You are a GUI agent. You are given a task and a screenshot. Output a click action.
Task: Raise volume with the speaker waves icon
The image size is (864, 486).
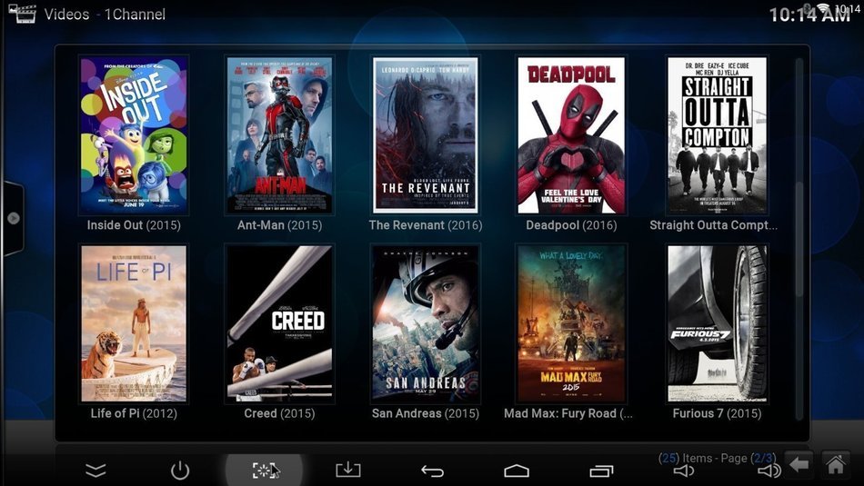[x=769, y=471]
